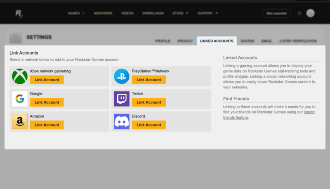Open the user avatar menu
330x189 pixels.
pyautogui.click(x=310, y=13)
